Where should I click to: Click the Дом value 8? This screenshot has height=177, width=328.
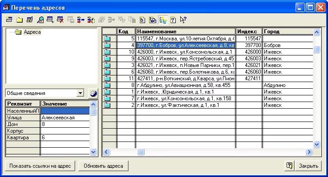tap(65, 124)
